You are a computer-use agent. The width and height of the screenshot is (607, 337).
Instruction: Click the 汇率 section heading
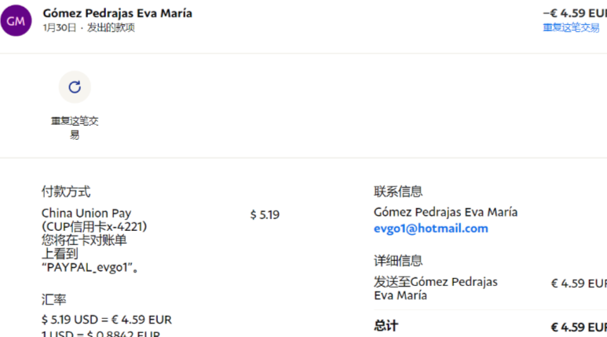pos(54,299)
